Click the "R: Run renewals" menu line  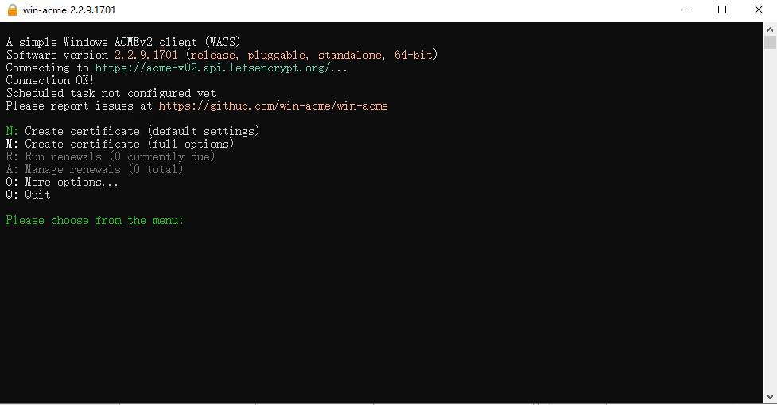[x=111, y=156]
